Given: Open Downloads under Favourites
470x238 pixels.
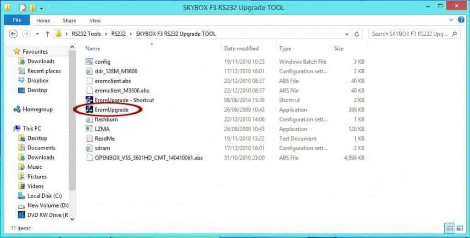Looking at the screenshot, I should 41,61.
